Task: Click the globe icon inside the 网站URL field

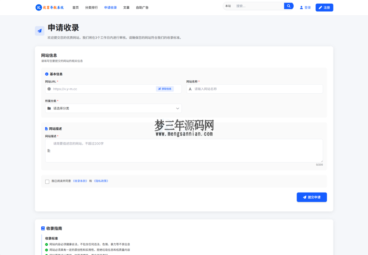Action: point(49,89)
